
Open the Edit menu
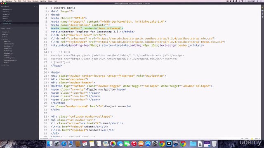coord(19,1)
